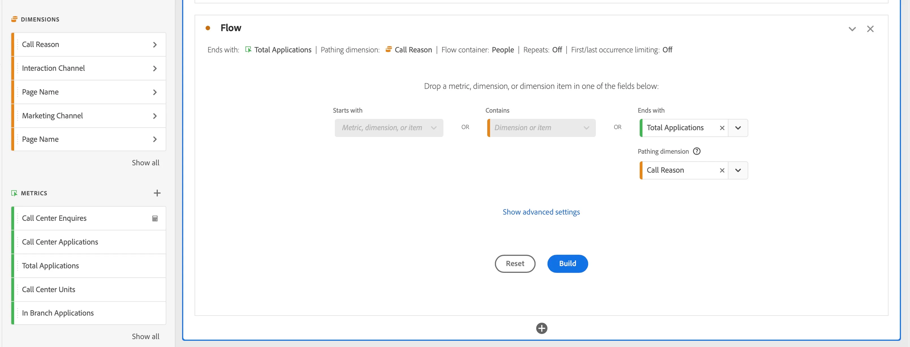Select the Call Reason dimension in list
The image size is (910, 347).
click(x=89, y=44)
